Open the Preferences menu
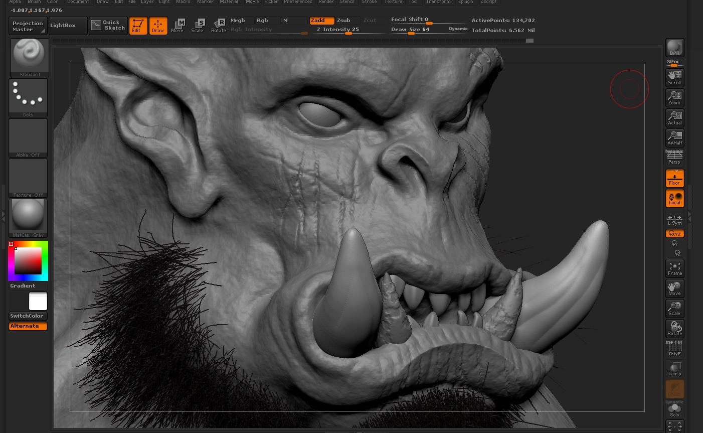This screenshot has height=433, width=703. [x=298, y=2]
